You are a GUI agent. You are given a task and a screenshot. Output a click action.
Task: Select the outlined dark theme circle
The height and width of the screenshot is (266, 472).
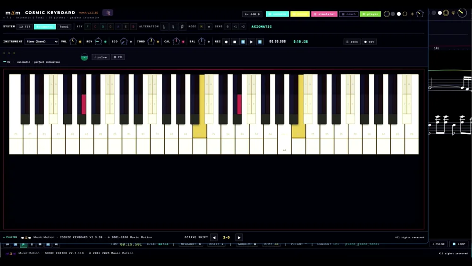(387, 14)
